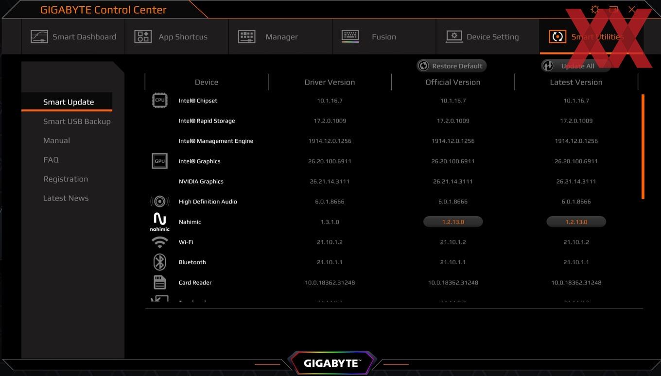Image resolution: width=661 pixels, height=376 pixels.
Task: Click the Fusion RGB keyboard icon
Action: tap(350, 36)
